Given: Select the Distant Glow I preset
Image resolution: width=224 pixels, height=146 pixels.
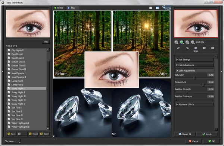Looking at the screenshot, I should (x=27, y=62).
